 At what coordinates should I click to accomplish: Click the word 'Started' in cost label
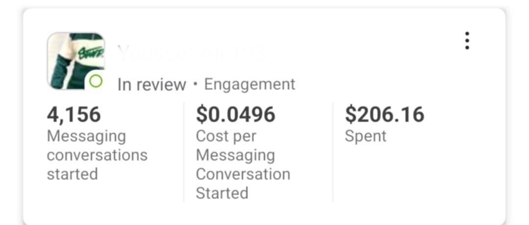(222, 193)
